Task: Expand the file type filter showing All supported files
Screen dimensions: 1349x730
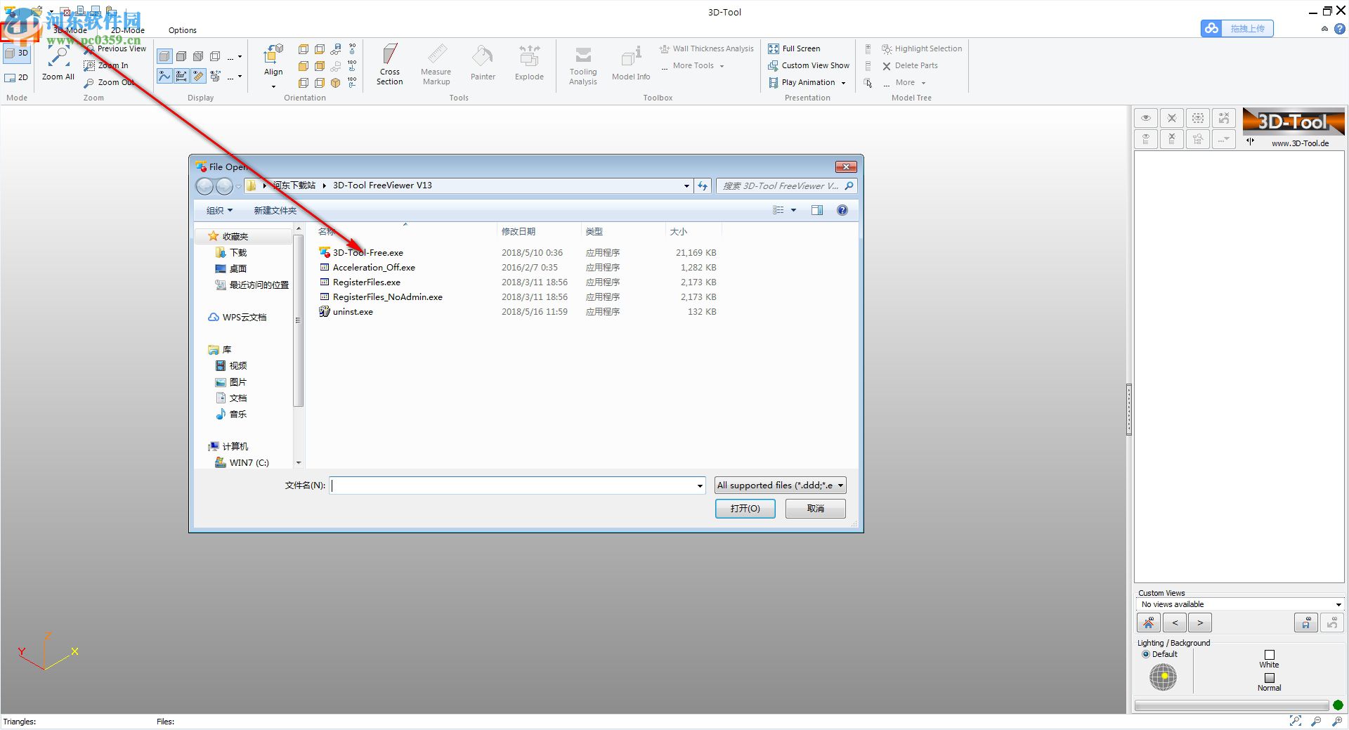Action: point(840,485)
